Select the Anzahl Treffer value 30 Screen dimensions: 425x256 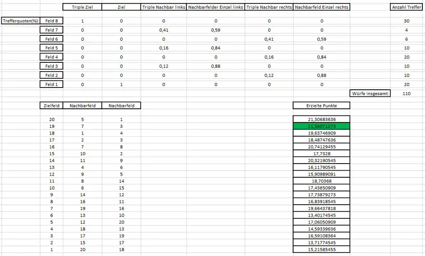tap(406, 21)
